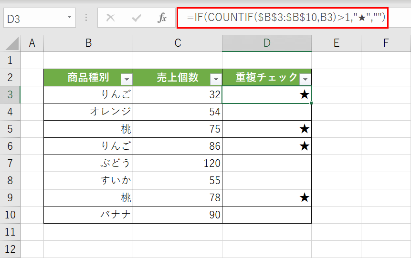Click the Cancel X icon in formula bar
This screenshot has height=258, width=411.
110,18
